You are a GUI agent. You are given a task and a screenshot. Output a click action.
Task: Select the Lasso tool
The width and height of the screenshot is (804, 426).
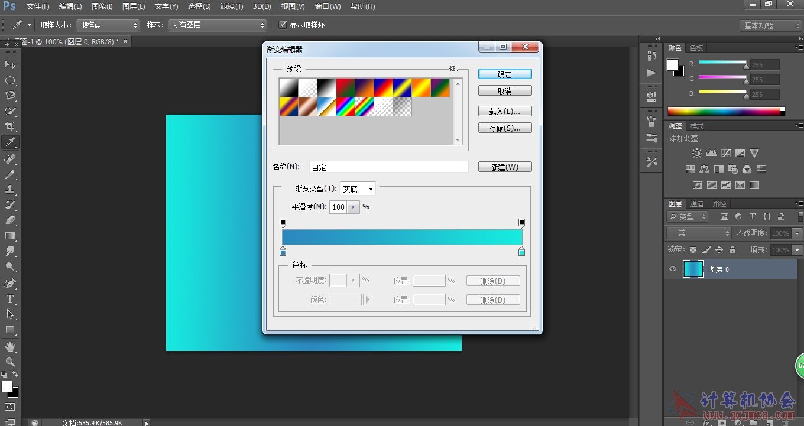click(x=10, y=96)
